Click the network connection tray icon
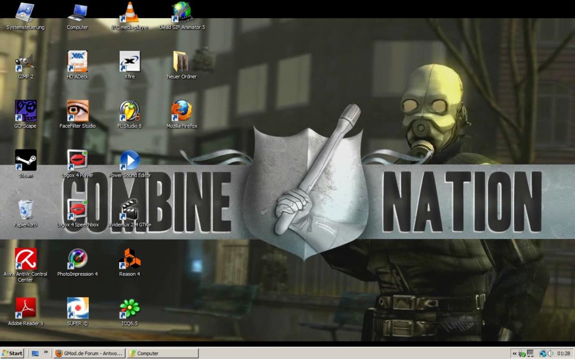575x359 pixels. point(543,354)
